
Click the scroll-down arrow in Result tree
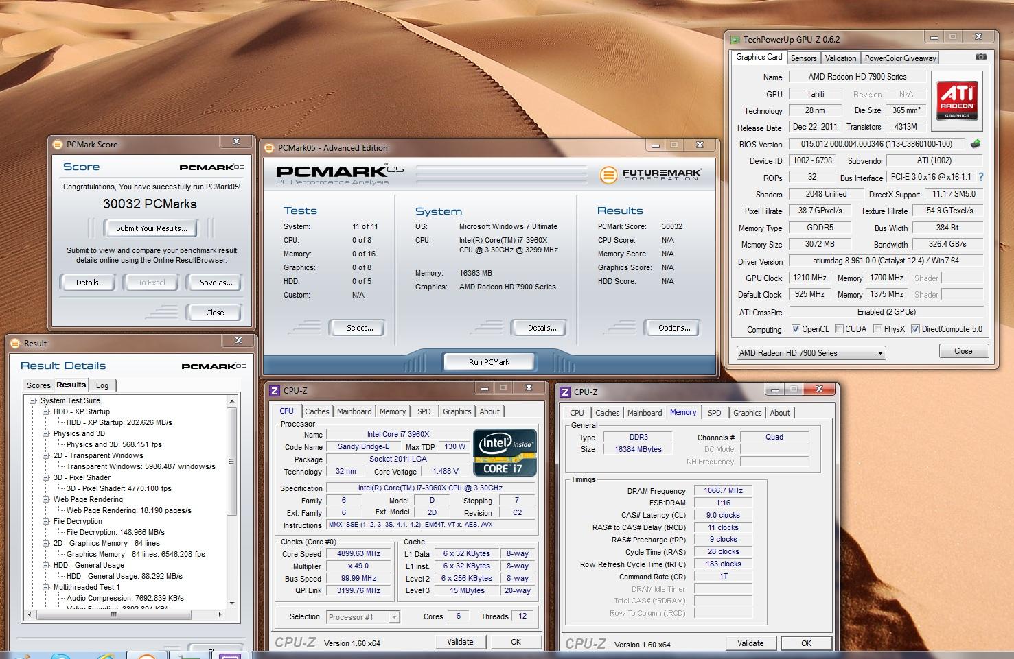click(x=232, y=603)
